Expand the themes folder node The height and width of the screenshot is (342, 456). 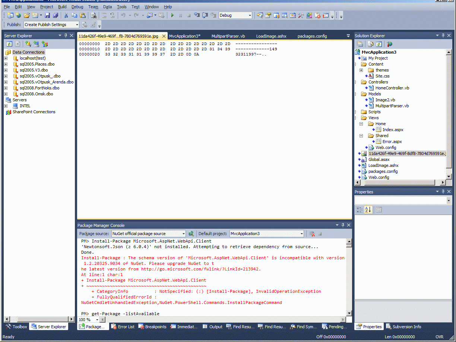coord(361,70)
